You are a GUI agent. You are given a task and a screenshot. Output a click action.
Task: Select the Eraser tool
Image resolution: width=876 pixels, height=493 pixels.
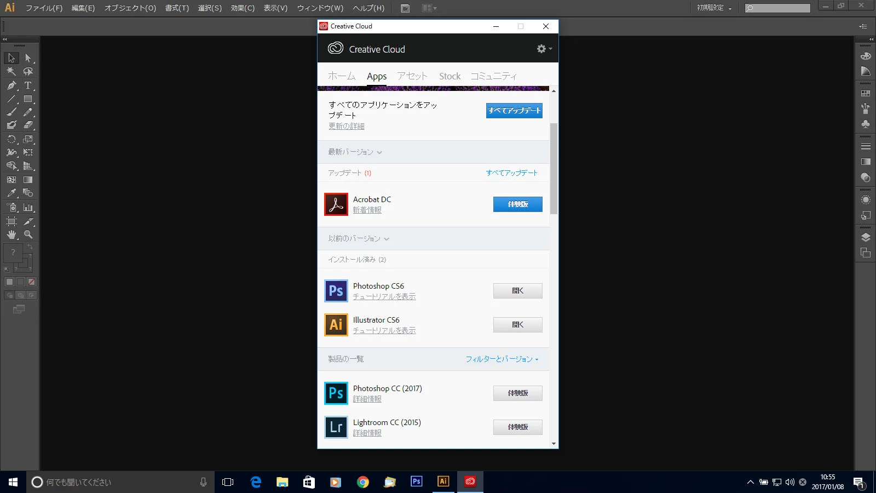tap(28, 125)
